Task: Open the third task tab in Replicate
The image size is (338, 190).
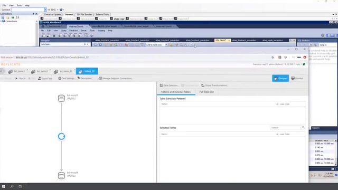Action: 63,71
